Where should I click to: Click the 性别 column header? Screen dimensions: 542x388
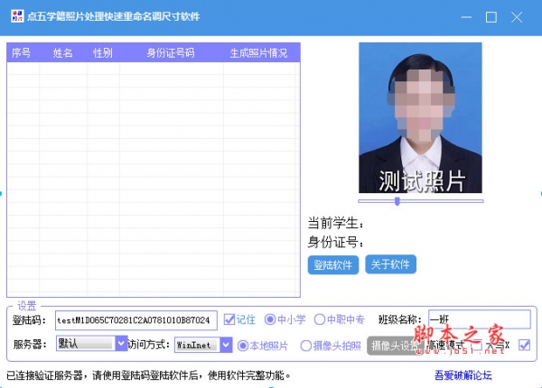[103, 53]
